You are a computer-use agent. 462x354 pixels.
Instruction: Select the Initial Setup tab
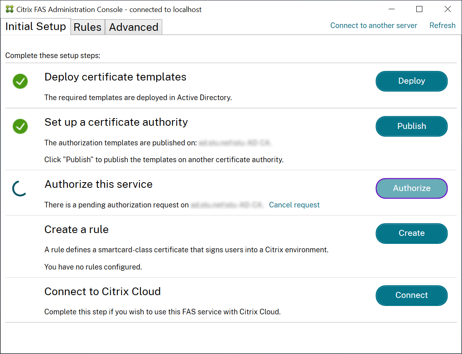click(36, 27)
